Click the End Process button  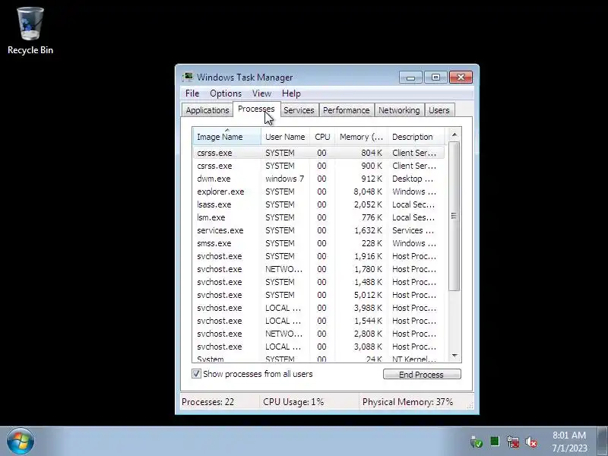[422, 374]
